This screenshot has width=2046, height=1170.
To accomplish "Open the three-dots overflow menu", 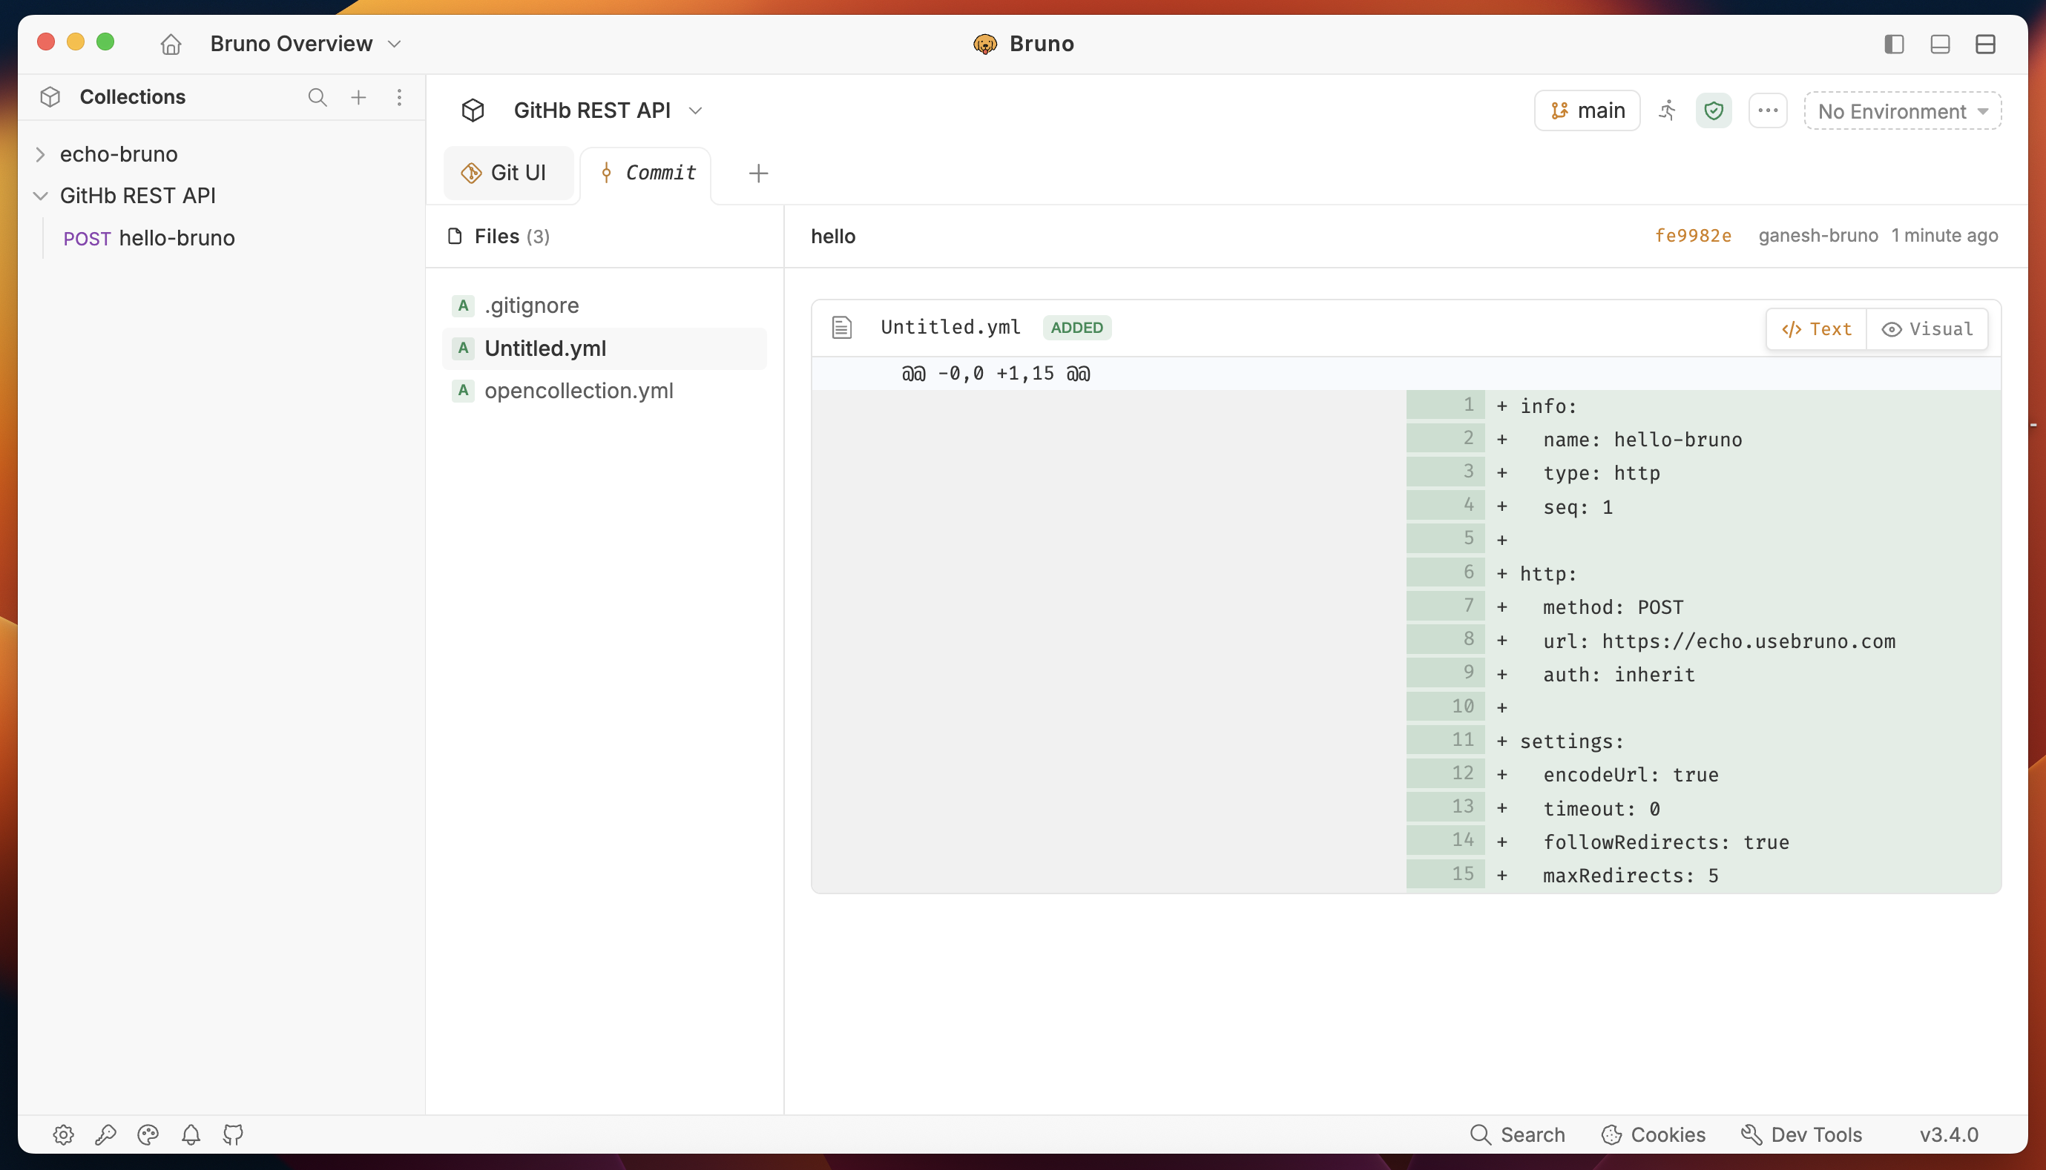I will coord(1767,110).
